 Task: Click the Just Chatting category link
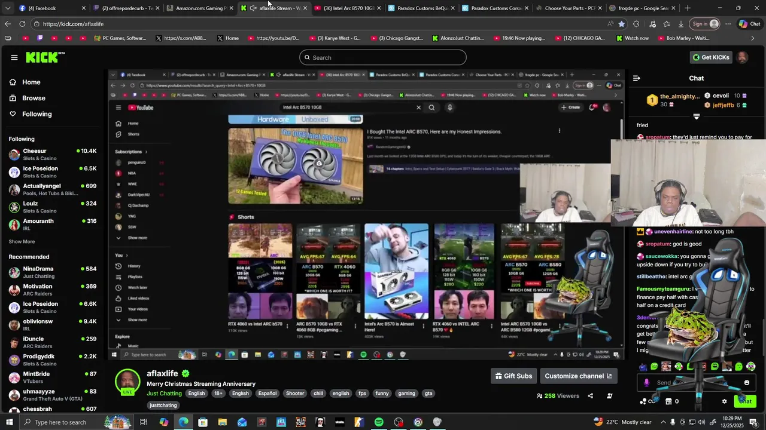[x=164, y=394]
